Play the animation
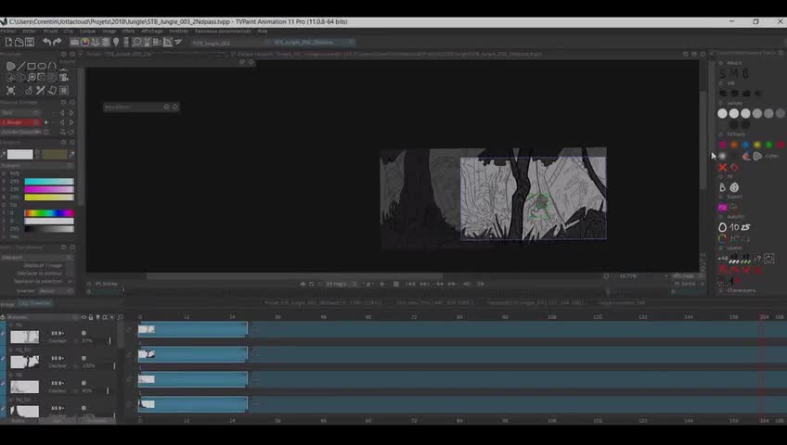 382,284
